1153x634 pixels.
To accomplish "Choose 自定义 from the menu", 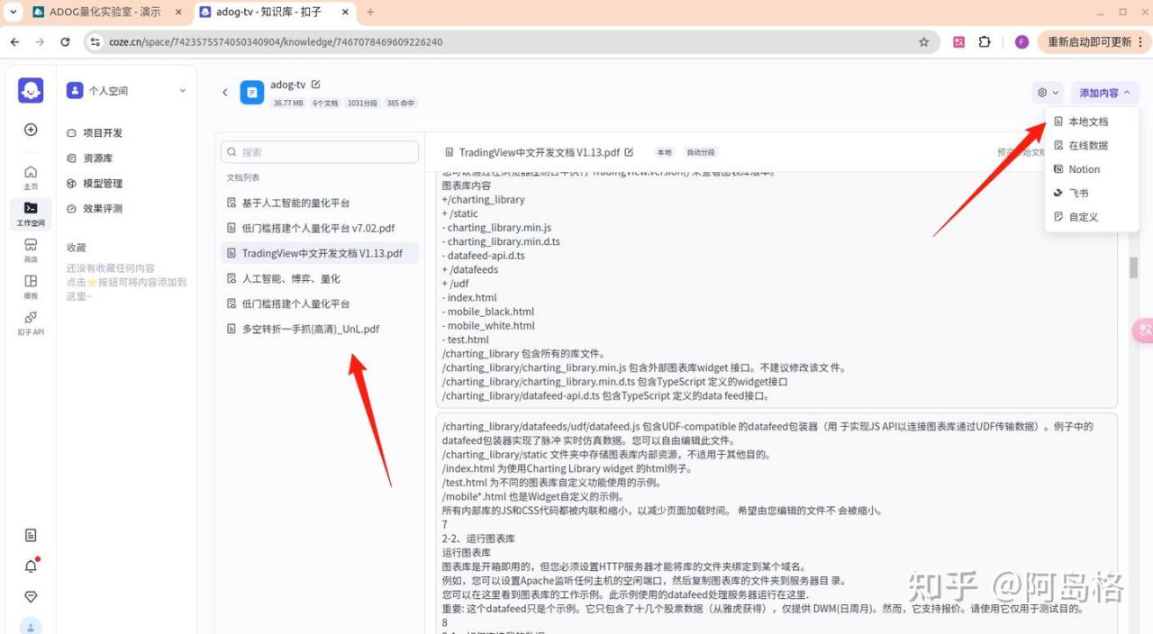I will pos(1092,217).
